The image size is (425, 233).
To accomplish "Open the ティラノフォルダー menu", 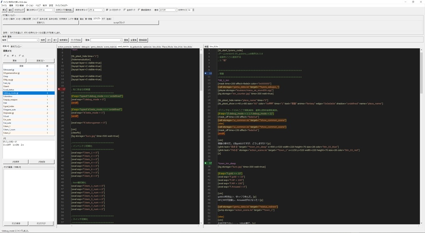I will pyautogui.click(x=61, y=5).
